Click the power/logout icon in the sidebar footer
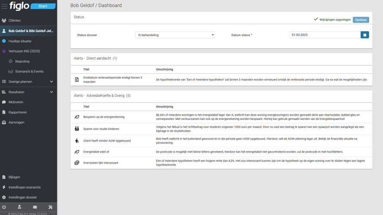Image resolution: width=383 pixels, height=215 pixels. [x=4, y=207]
